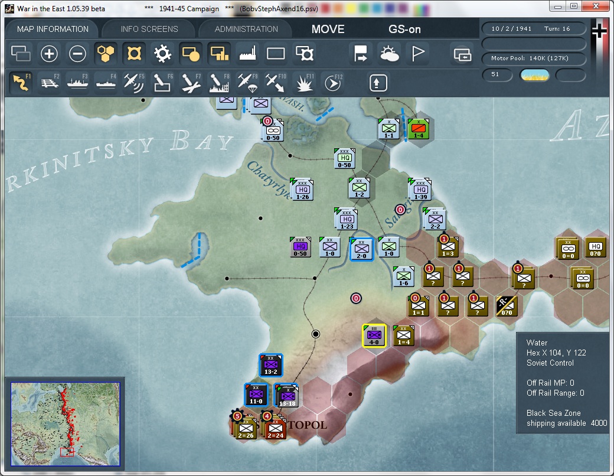The image size is (614, 476).
Task: Select the Soviet rail repair 0?0 counter
Action: 507,306
